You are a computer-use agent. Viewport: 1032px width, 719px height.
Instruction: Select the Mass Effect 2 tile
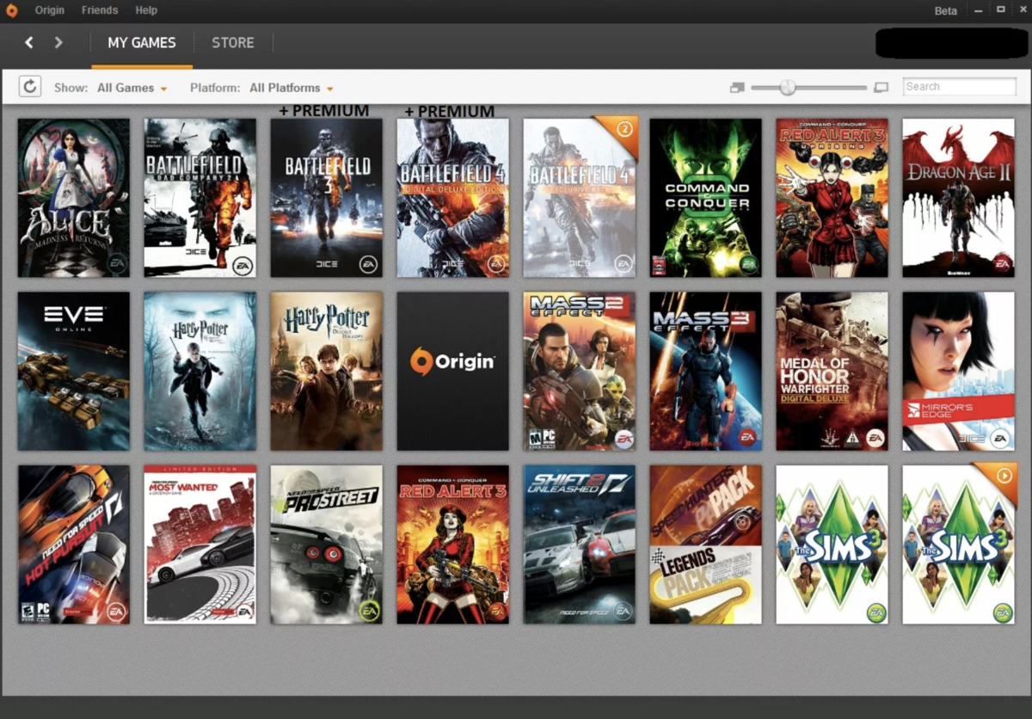point(580,372)
